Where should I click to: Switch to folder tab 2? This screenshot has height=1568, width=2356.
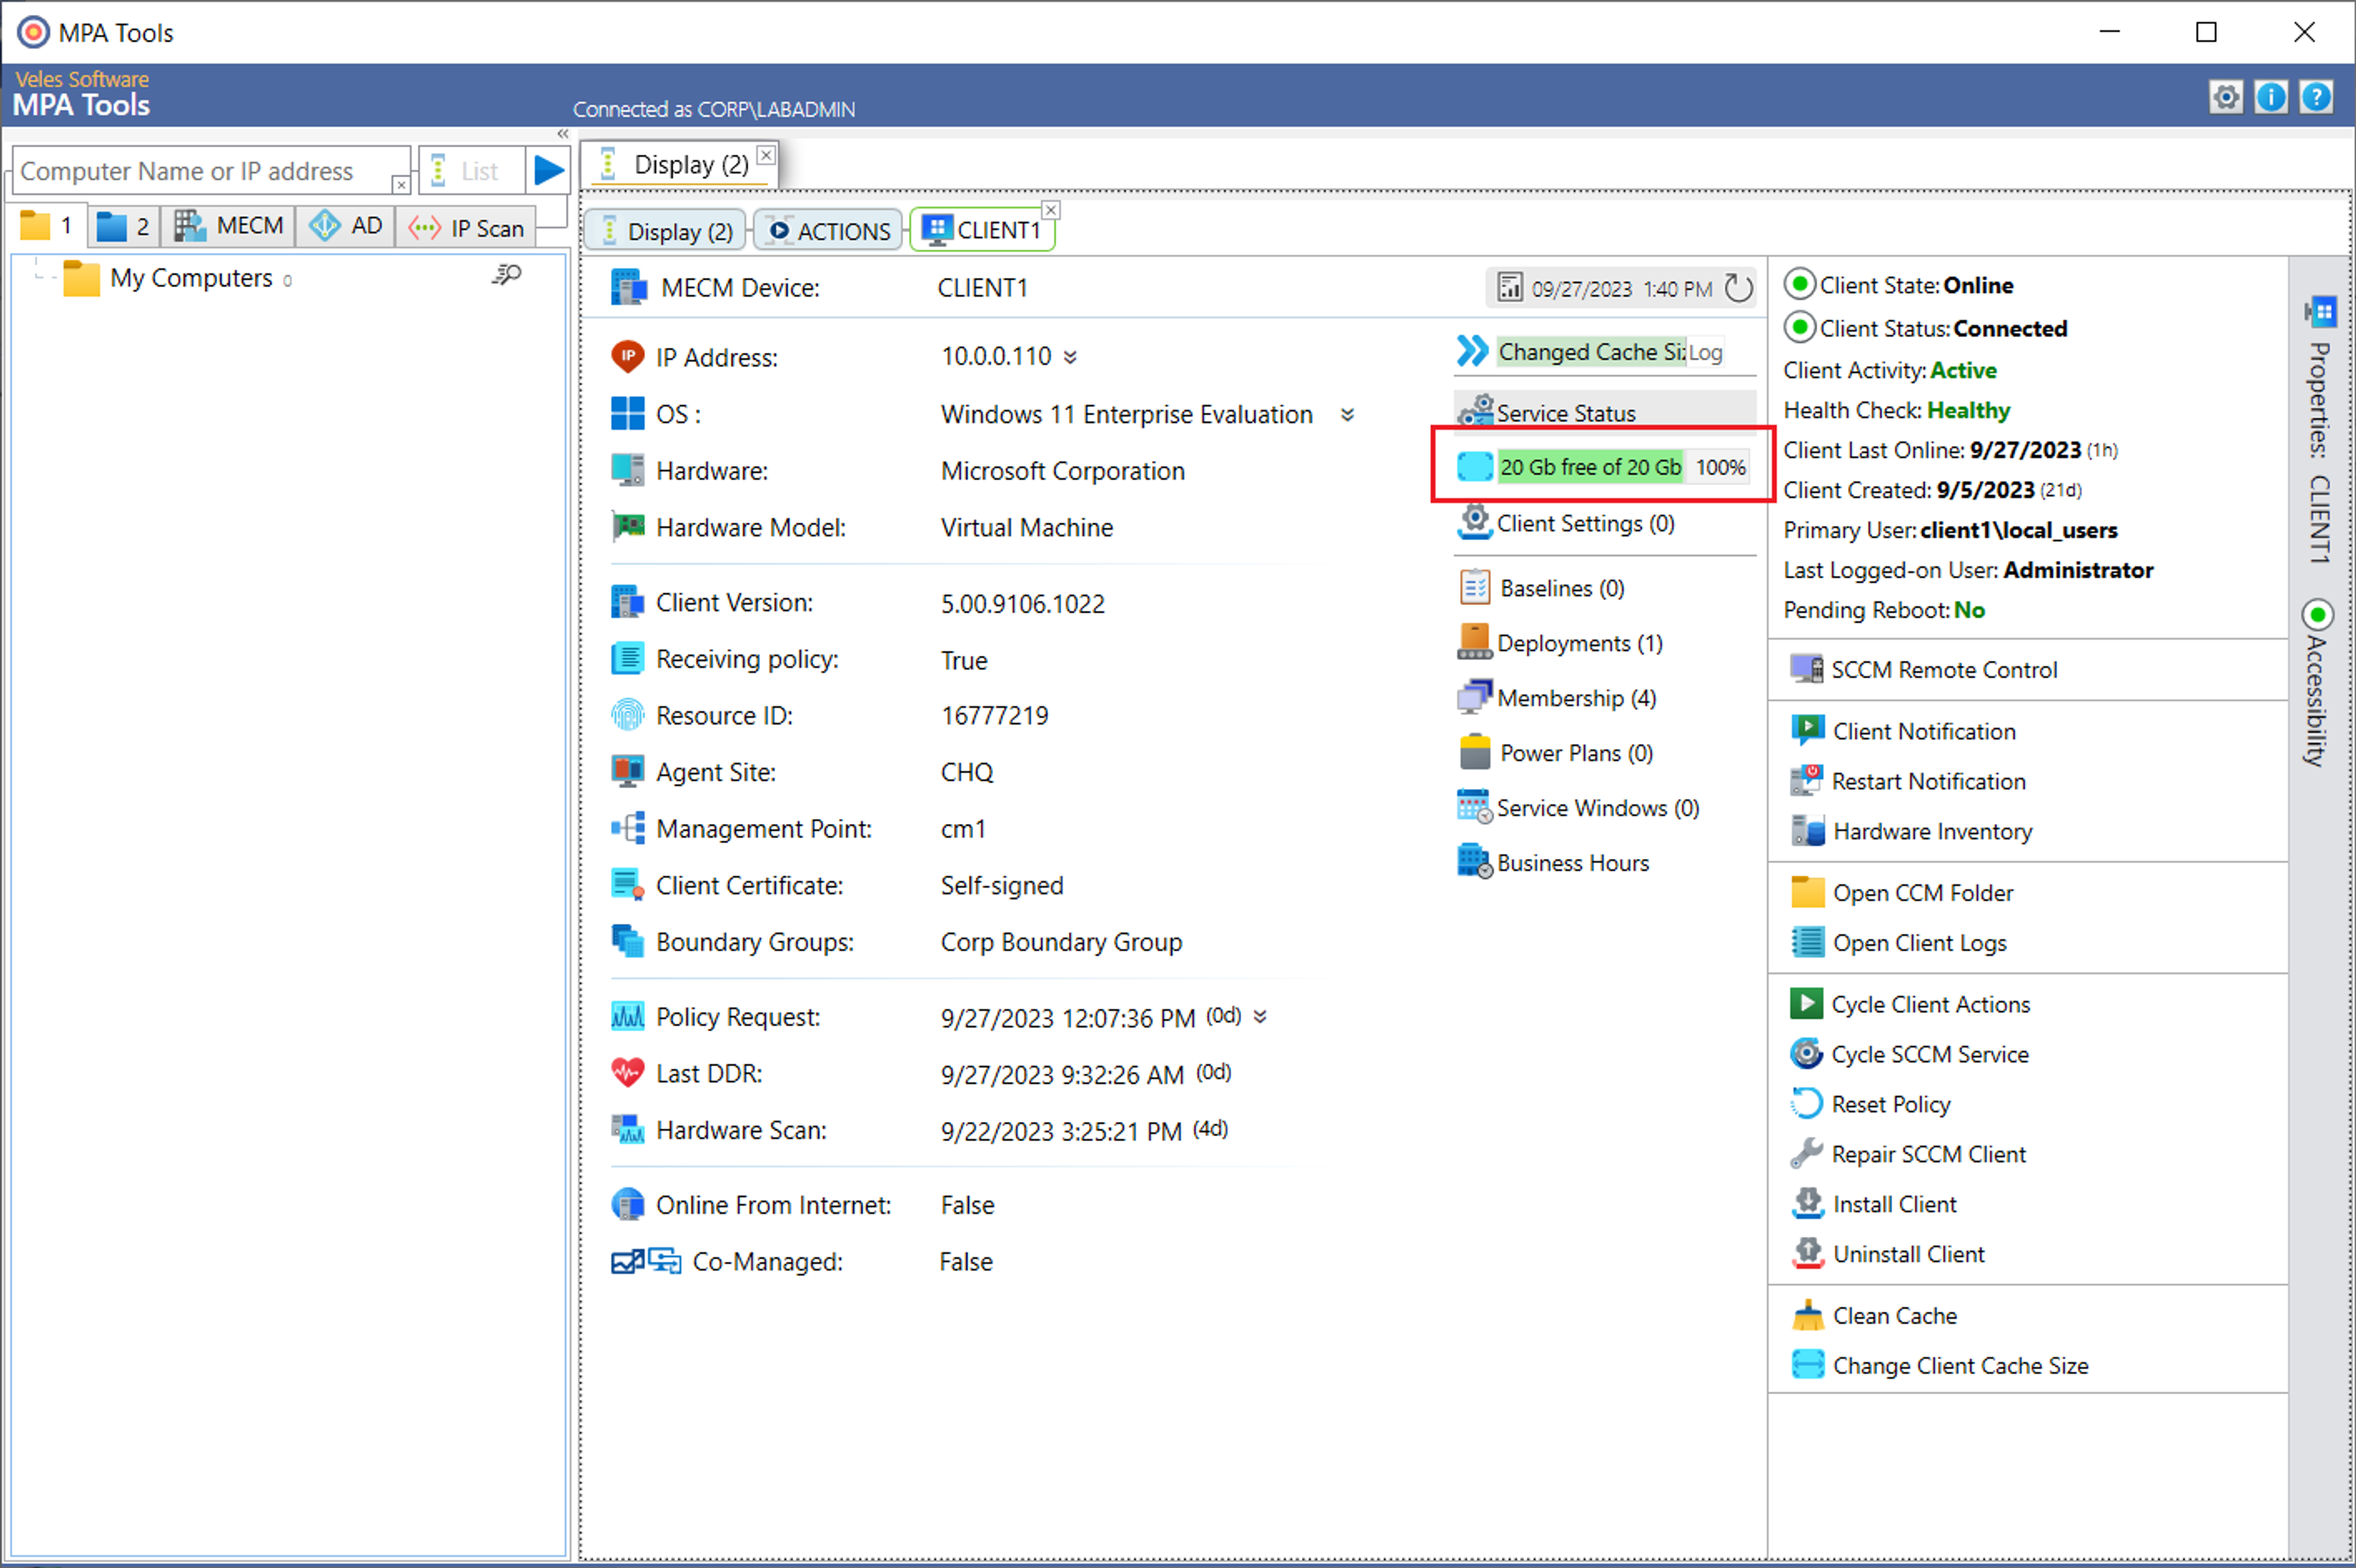click(x=124, y=226)
